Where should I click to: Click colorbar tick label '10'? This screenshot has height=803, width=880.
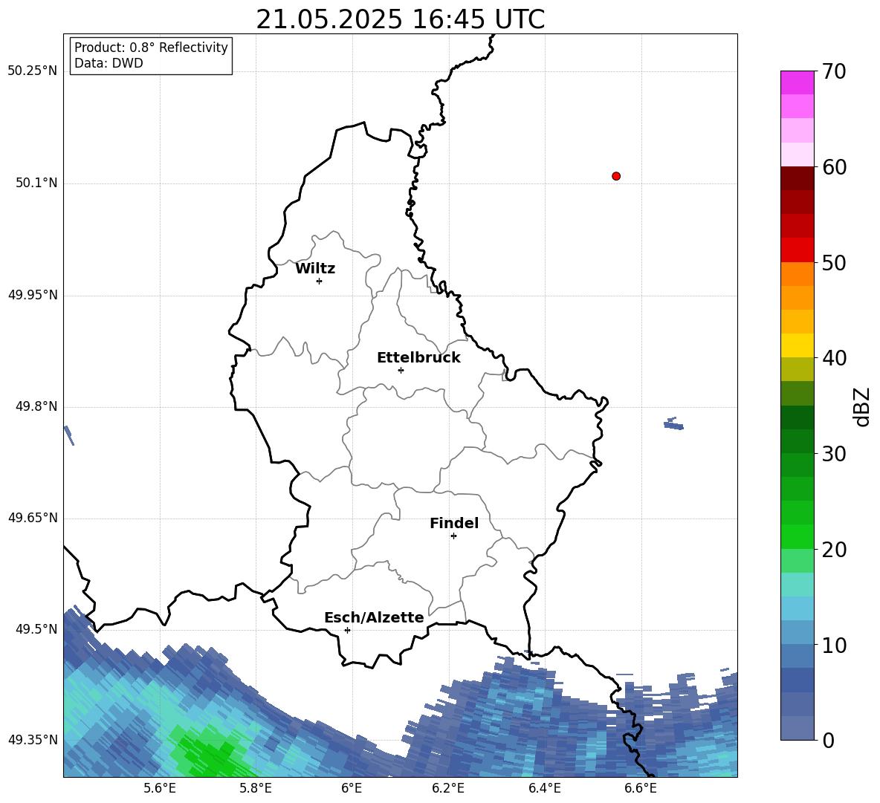click(834, 645)
